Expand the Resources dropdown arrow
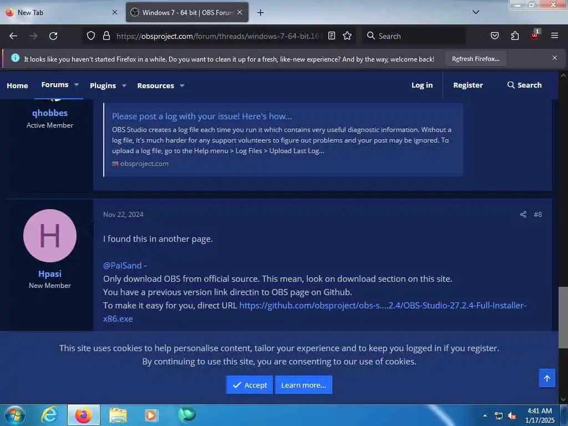Screen dimensions: 568x426 pyautogui.click(x=182, y=86)
